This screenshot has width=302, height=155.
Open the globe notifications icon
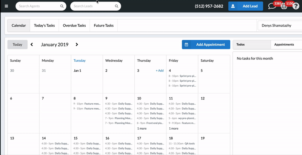coord(284,6)
